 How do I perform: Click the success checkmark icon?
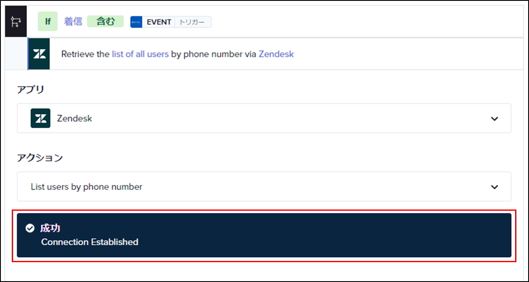[x=30, y=228]
